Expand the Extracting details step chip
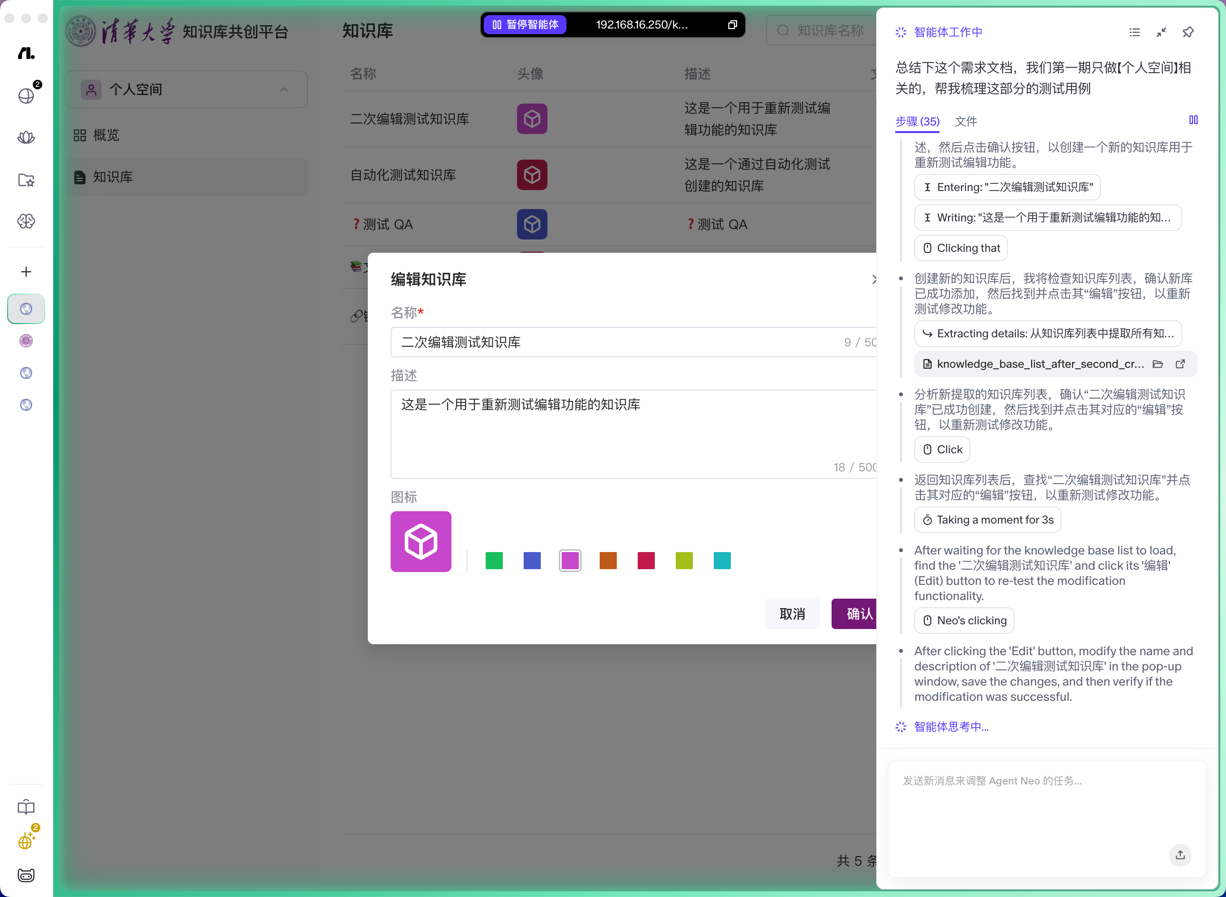This screenshot has height=897, width=1226. pyautogui.click(x=1048, y=334)
